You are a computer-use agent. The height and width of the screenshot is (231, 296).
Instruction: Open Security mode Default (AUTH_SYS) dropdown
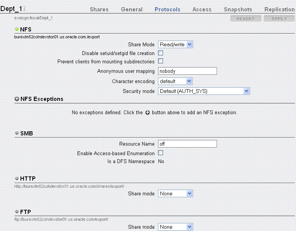pos(204,91)
